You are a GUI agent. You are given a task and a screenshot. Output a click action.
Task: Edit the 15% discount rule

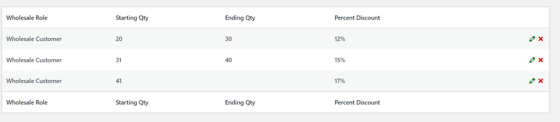(x=532, y=60)
